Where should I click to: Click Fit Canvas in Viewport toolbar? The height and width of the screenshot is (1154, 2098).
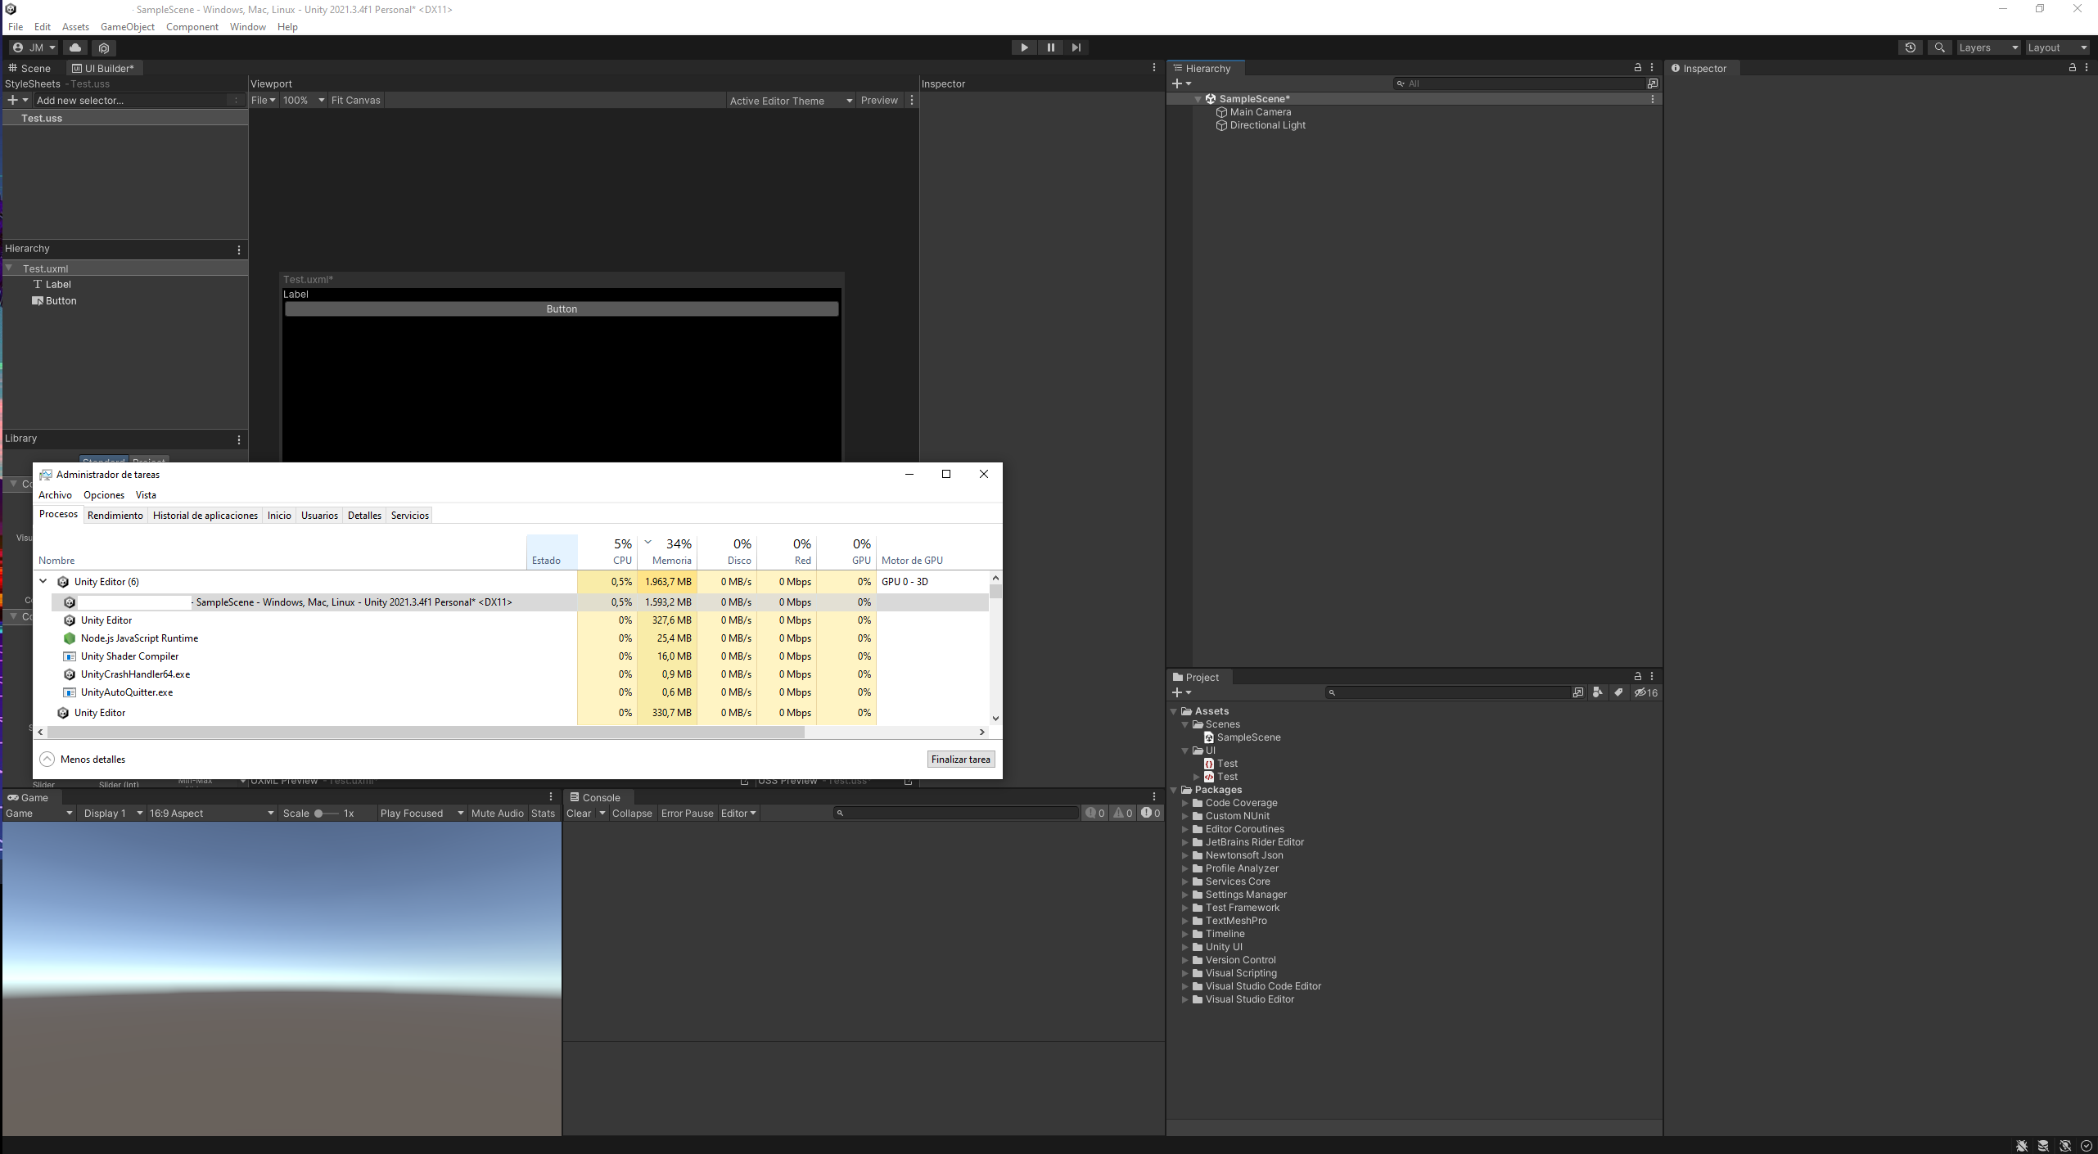(x=355, y=100)
